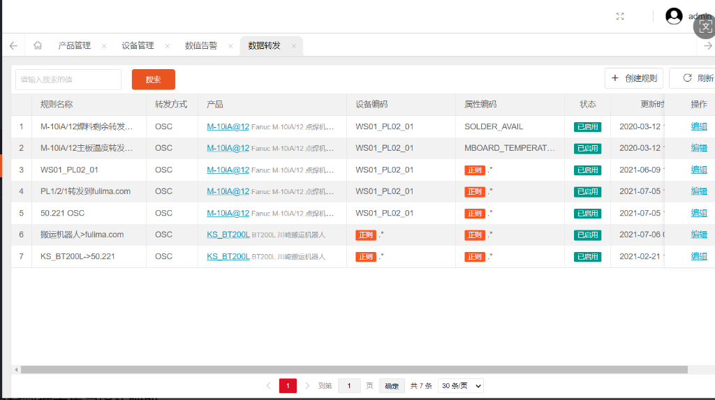The height and width of the screenshot is (400, 715).
Task: Click the 确定 page jump button
Action: click(x=392, y=385)
